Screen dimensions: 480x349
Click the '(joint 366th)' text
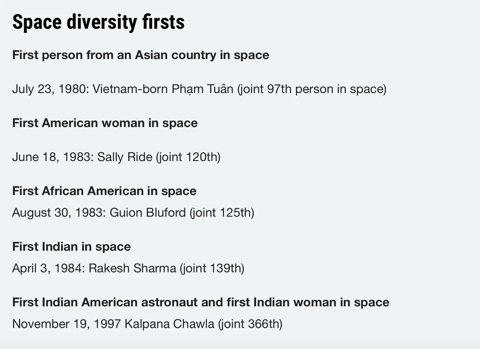250,324
